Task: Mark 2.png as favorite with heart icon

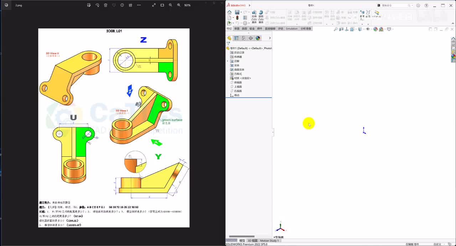Action: (114, 5)
